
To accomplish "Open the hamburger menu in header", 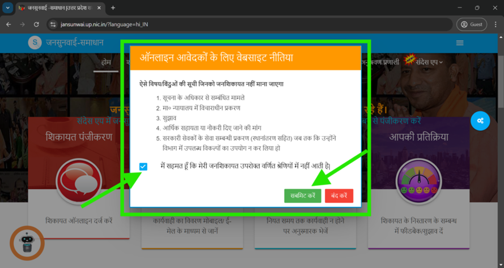I will pyautogui.click(x=460, y=43).
